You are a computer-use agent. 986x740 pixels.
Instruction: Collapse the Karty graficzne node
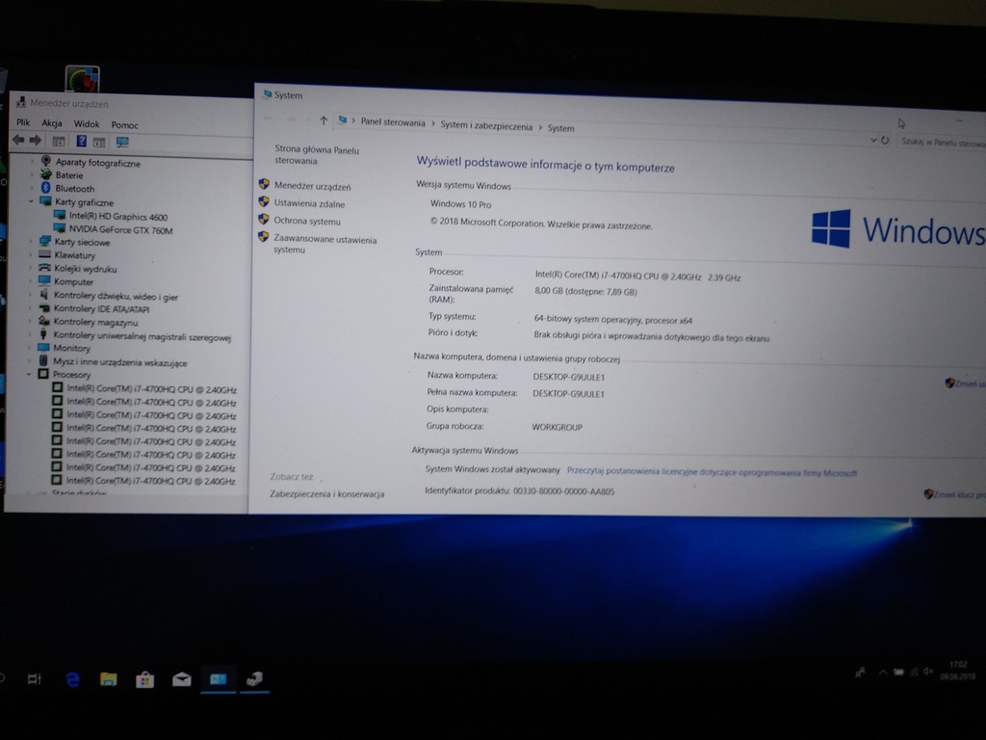pos(31,201)
